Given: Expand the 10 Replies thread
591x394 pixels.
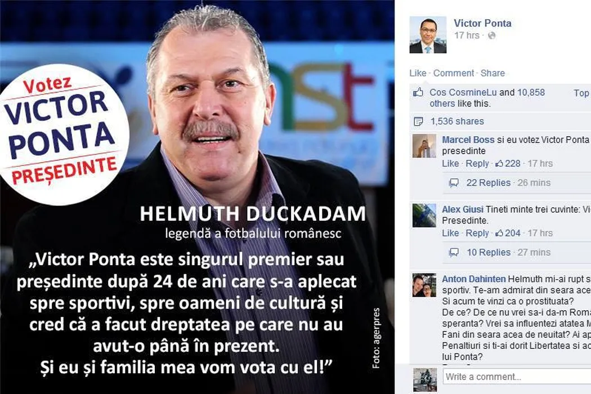Looking at the screenshot, I should 489,252.
